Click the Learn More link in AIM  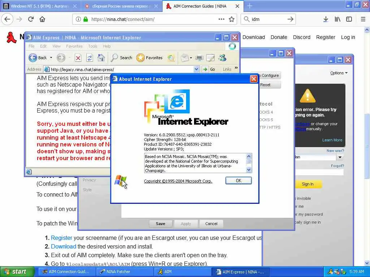tap(332, 140)
